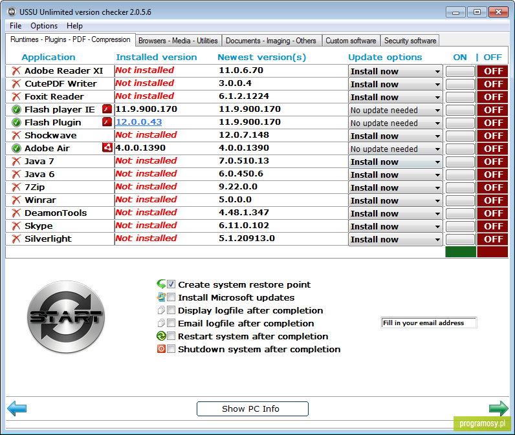Select the Runtimes - Plugins - PDF - Compression tab
The image size is (515, 435).
(x=71, y=39)
